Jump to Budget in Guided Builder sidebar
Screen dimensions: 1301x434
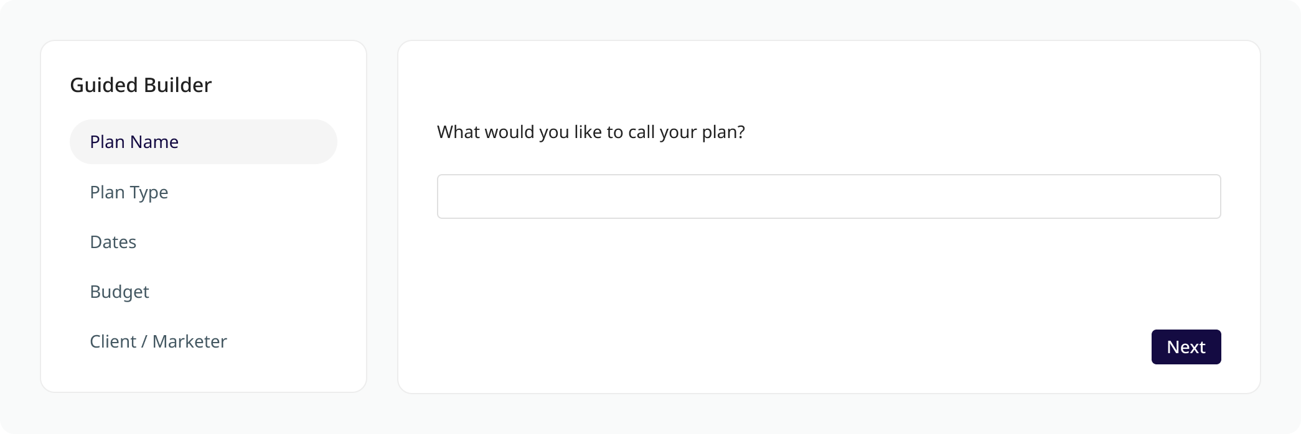tap(120, 292)
